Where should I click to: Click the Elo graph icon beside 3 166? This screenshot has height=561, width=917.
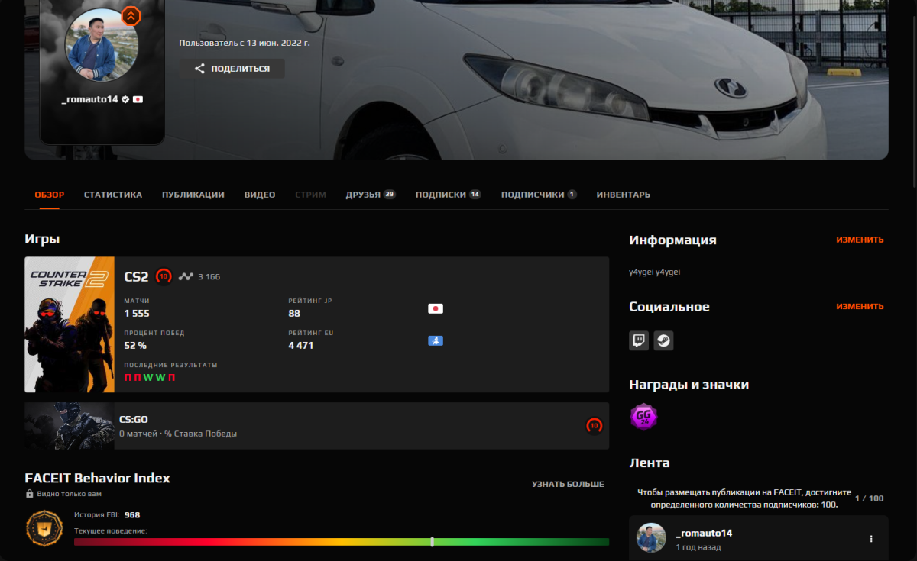tap(186, 276)
